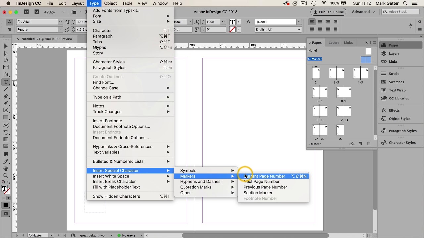
Task: Open the Text Wrap panel
Action: click(x=397, y=90)
